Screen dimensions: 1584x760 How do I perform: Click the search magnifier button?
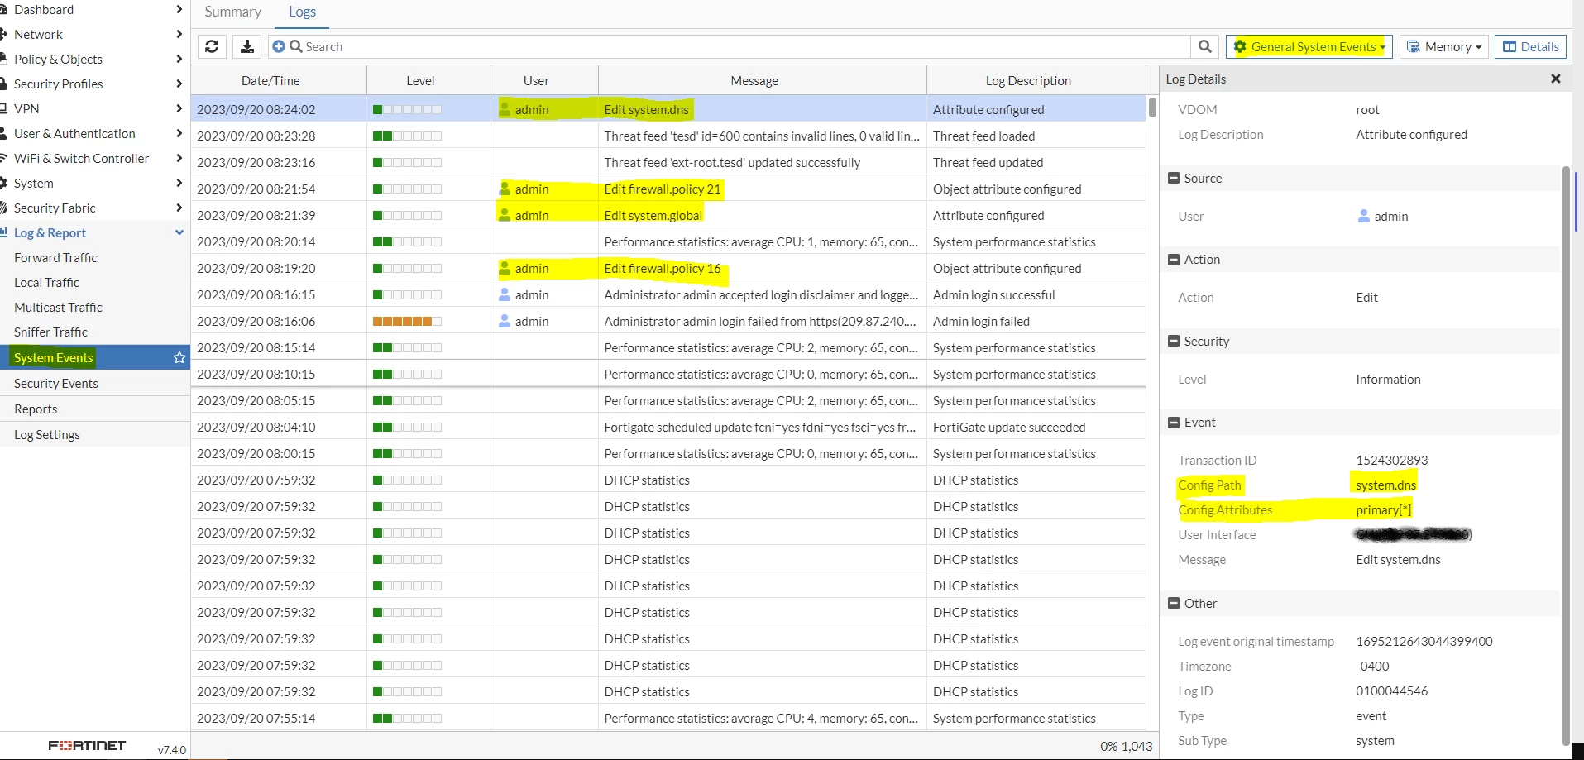1205,46
